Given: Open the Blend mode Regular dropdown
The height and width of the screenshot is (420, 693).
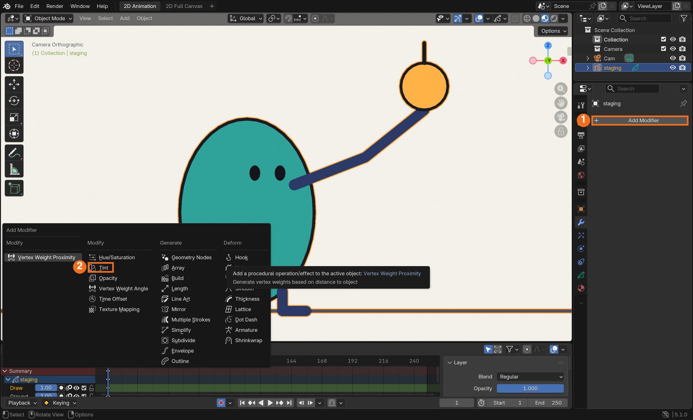Looking at the screenshot, I should (x=530, y=377).
